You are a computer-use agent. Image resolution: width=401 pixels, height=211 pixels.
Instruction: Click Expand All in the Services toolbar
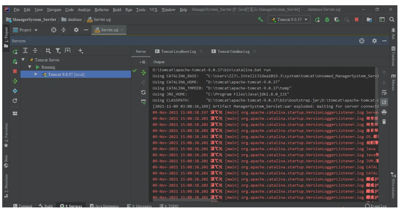pyautogui.click(x=25, y=51)
